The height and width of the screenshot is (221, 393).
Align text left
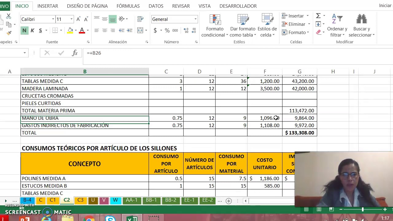pos(96,30)
